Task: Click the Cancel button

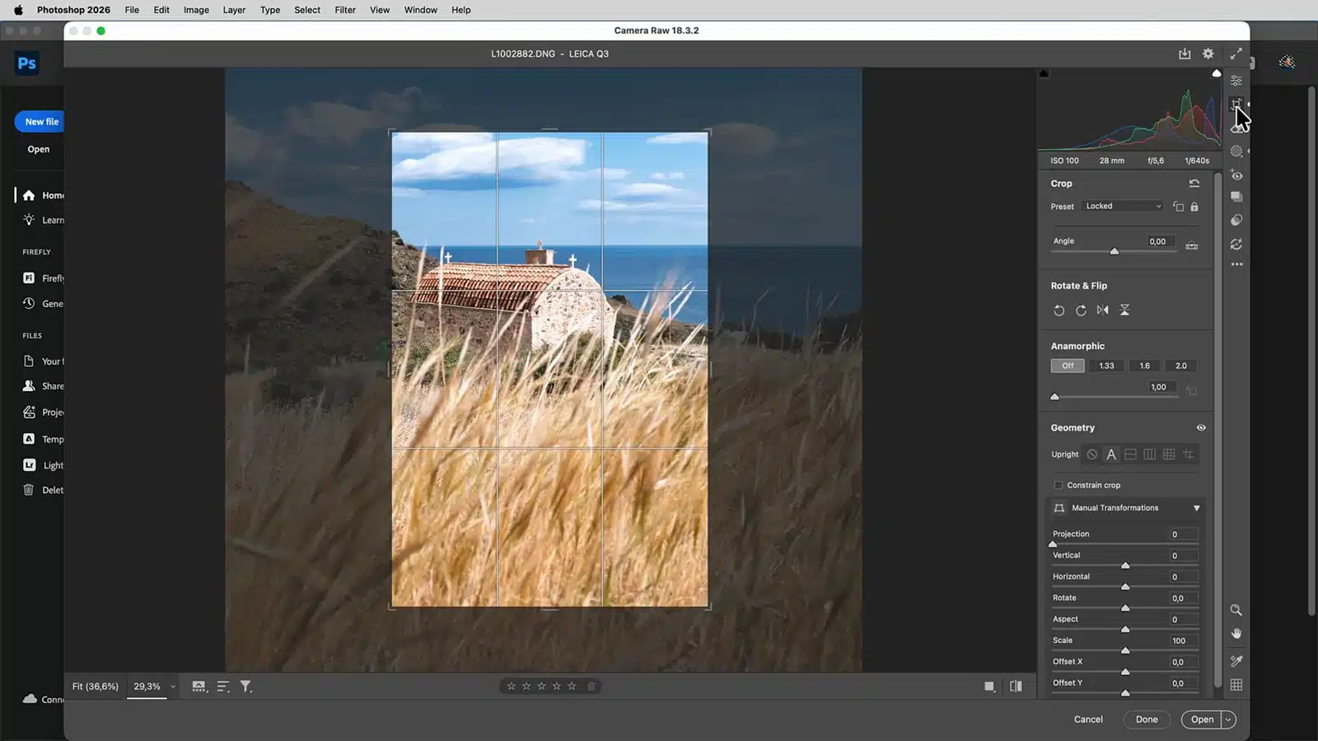Action: click(x=1088, y=720)
